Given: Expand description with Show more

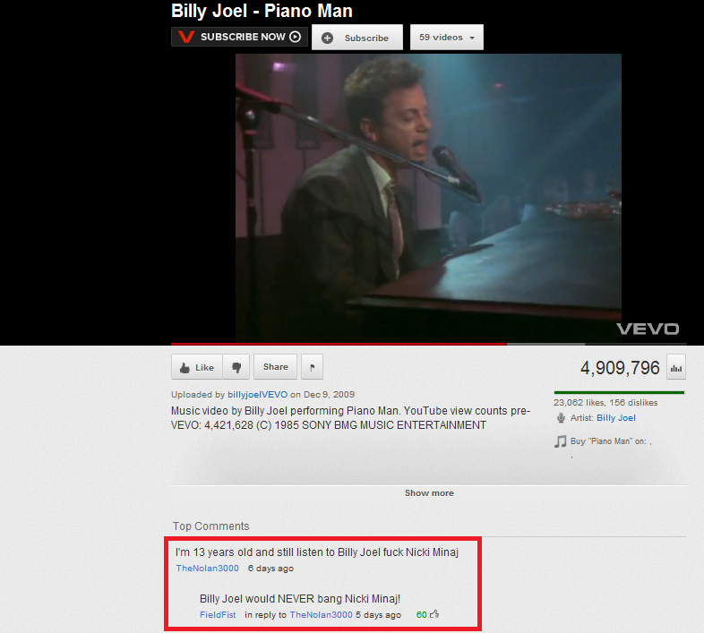Looking at the screenshot, I should [x=429, y=493].
